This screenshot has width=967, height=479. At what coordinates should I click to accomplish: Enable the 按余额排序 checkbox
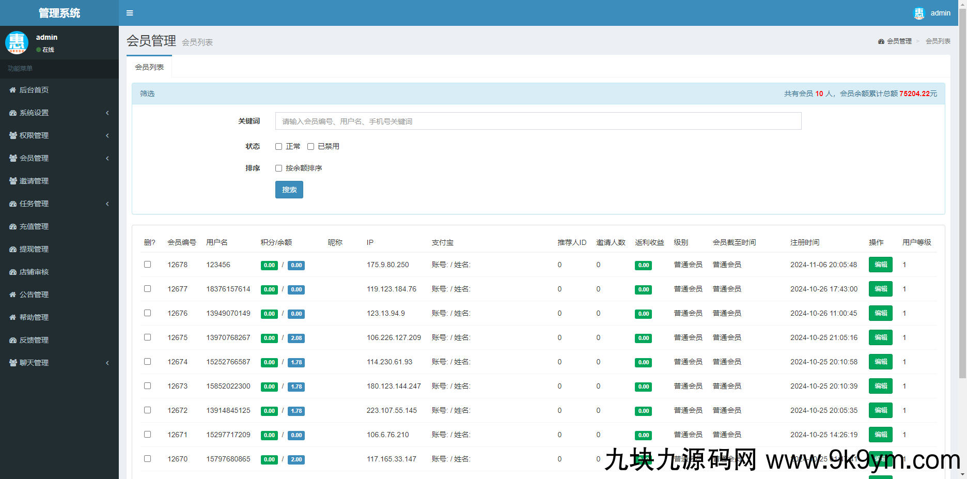point(278,168)
